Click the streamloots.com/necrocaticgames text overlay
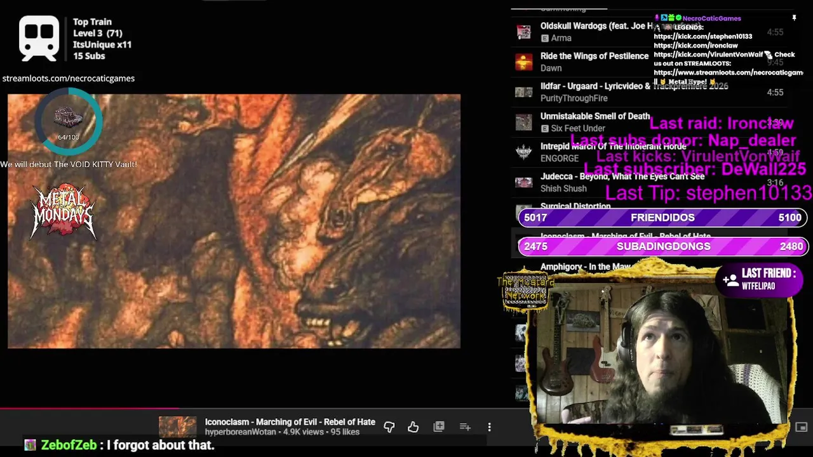The width and height of the screenshot is (813, 457). (x=68, y=78)
